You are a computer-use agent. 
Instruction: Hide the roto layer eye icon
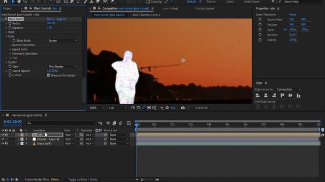(3, 135)
